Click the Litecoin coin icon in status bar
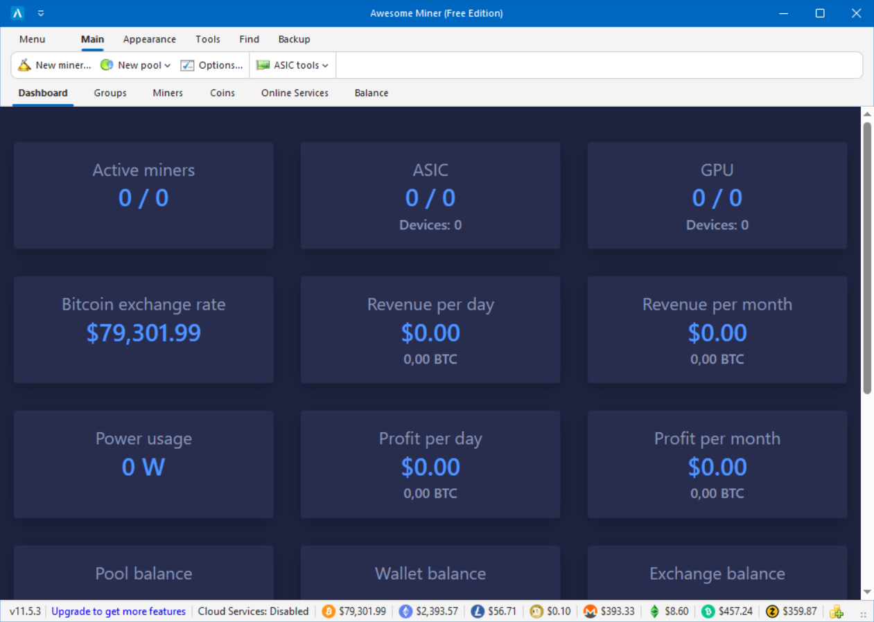The width and height of the screenshot is (874, 622). [x=478, y=611]
